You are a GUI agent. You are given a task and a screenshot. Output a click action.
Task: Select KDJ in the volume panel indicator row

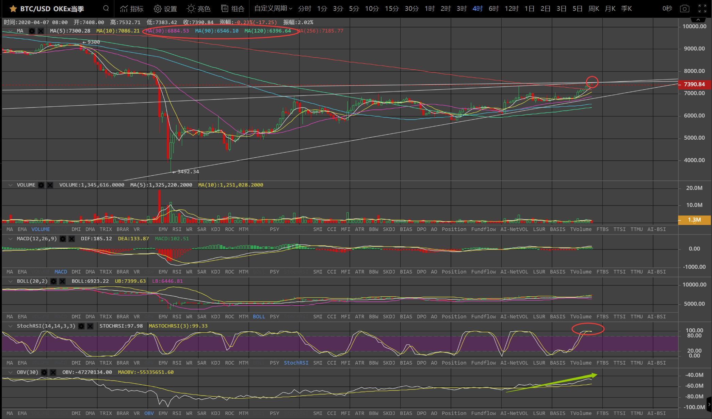(215, 229)
